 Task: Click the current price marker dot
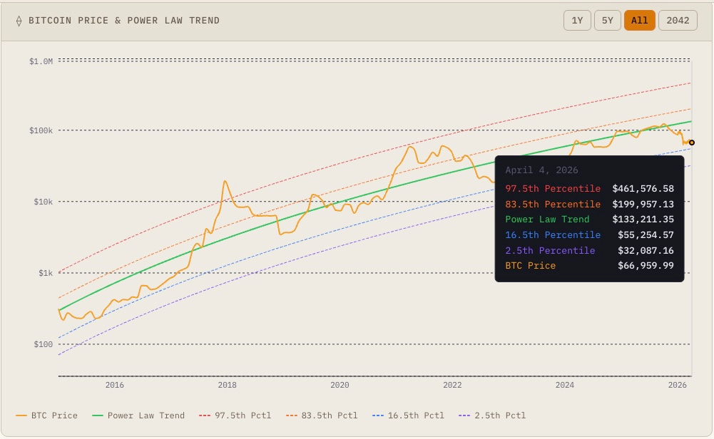click(692, 143)
